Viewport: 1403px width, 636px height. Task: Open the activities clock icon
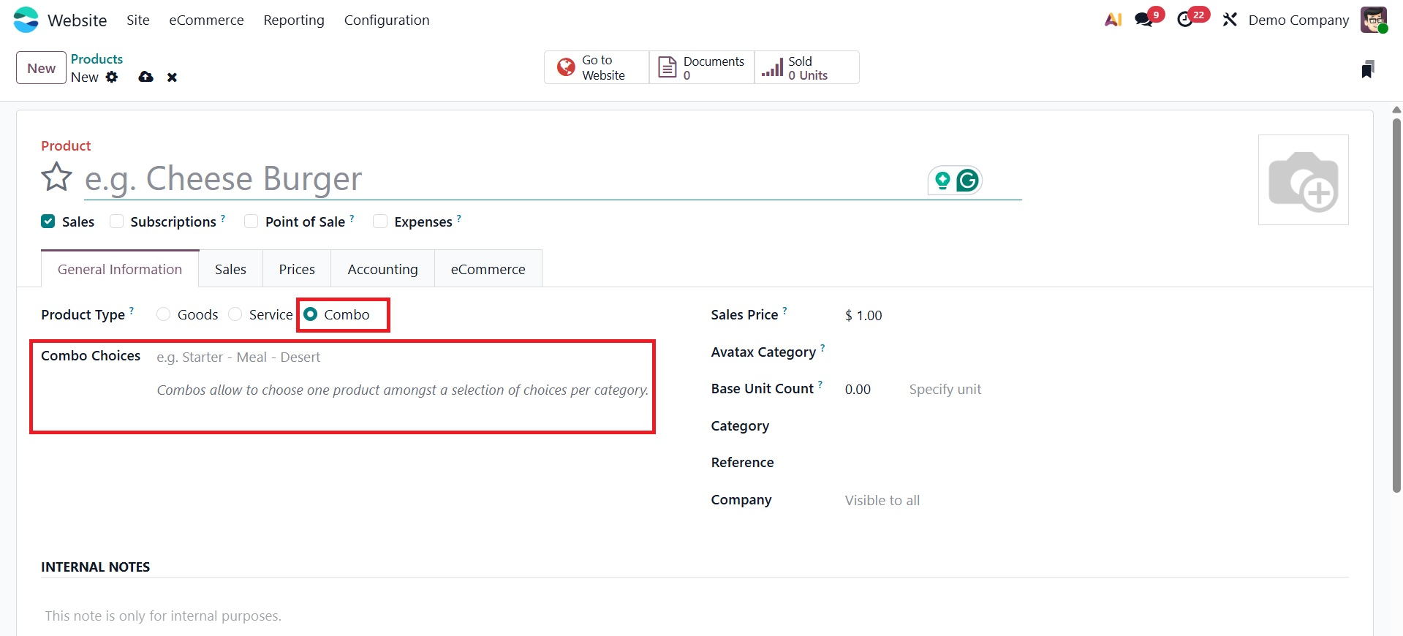1185,20
